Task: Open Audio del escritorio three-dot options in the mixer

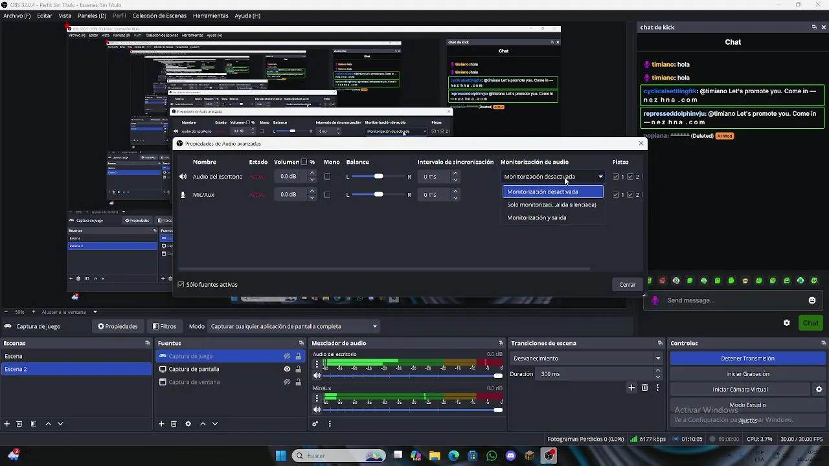Action: click(x=317, y=364)
